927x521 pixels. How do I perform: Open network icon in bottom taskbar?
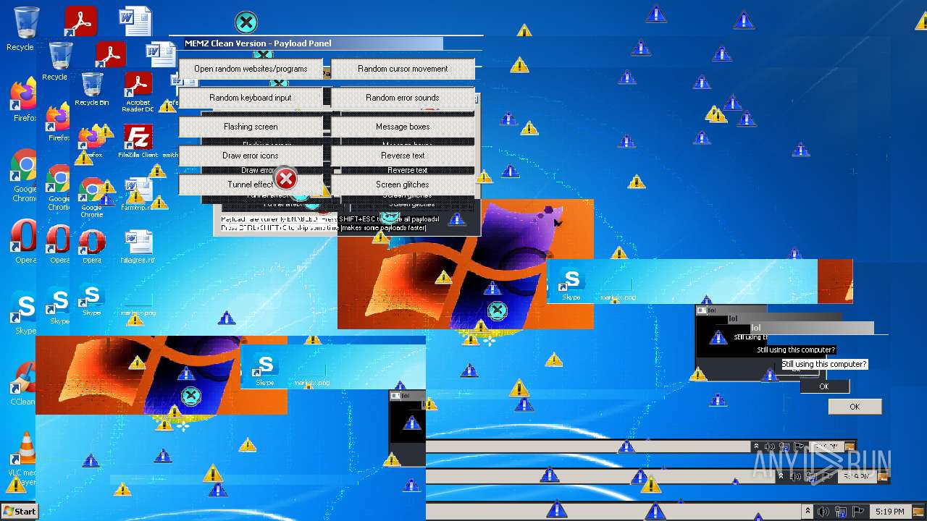(x=841, y=512)
